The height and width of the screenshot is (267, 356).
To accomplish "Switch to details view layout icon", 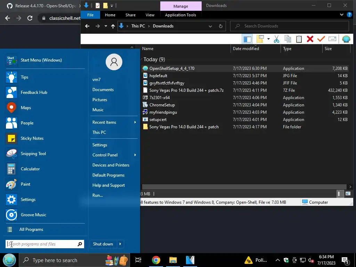I will click(x=339, y=194).
